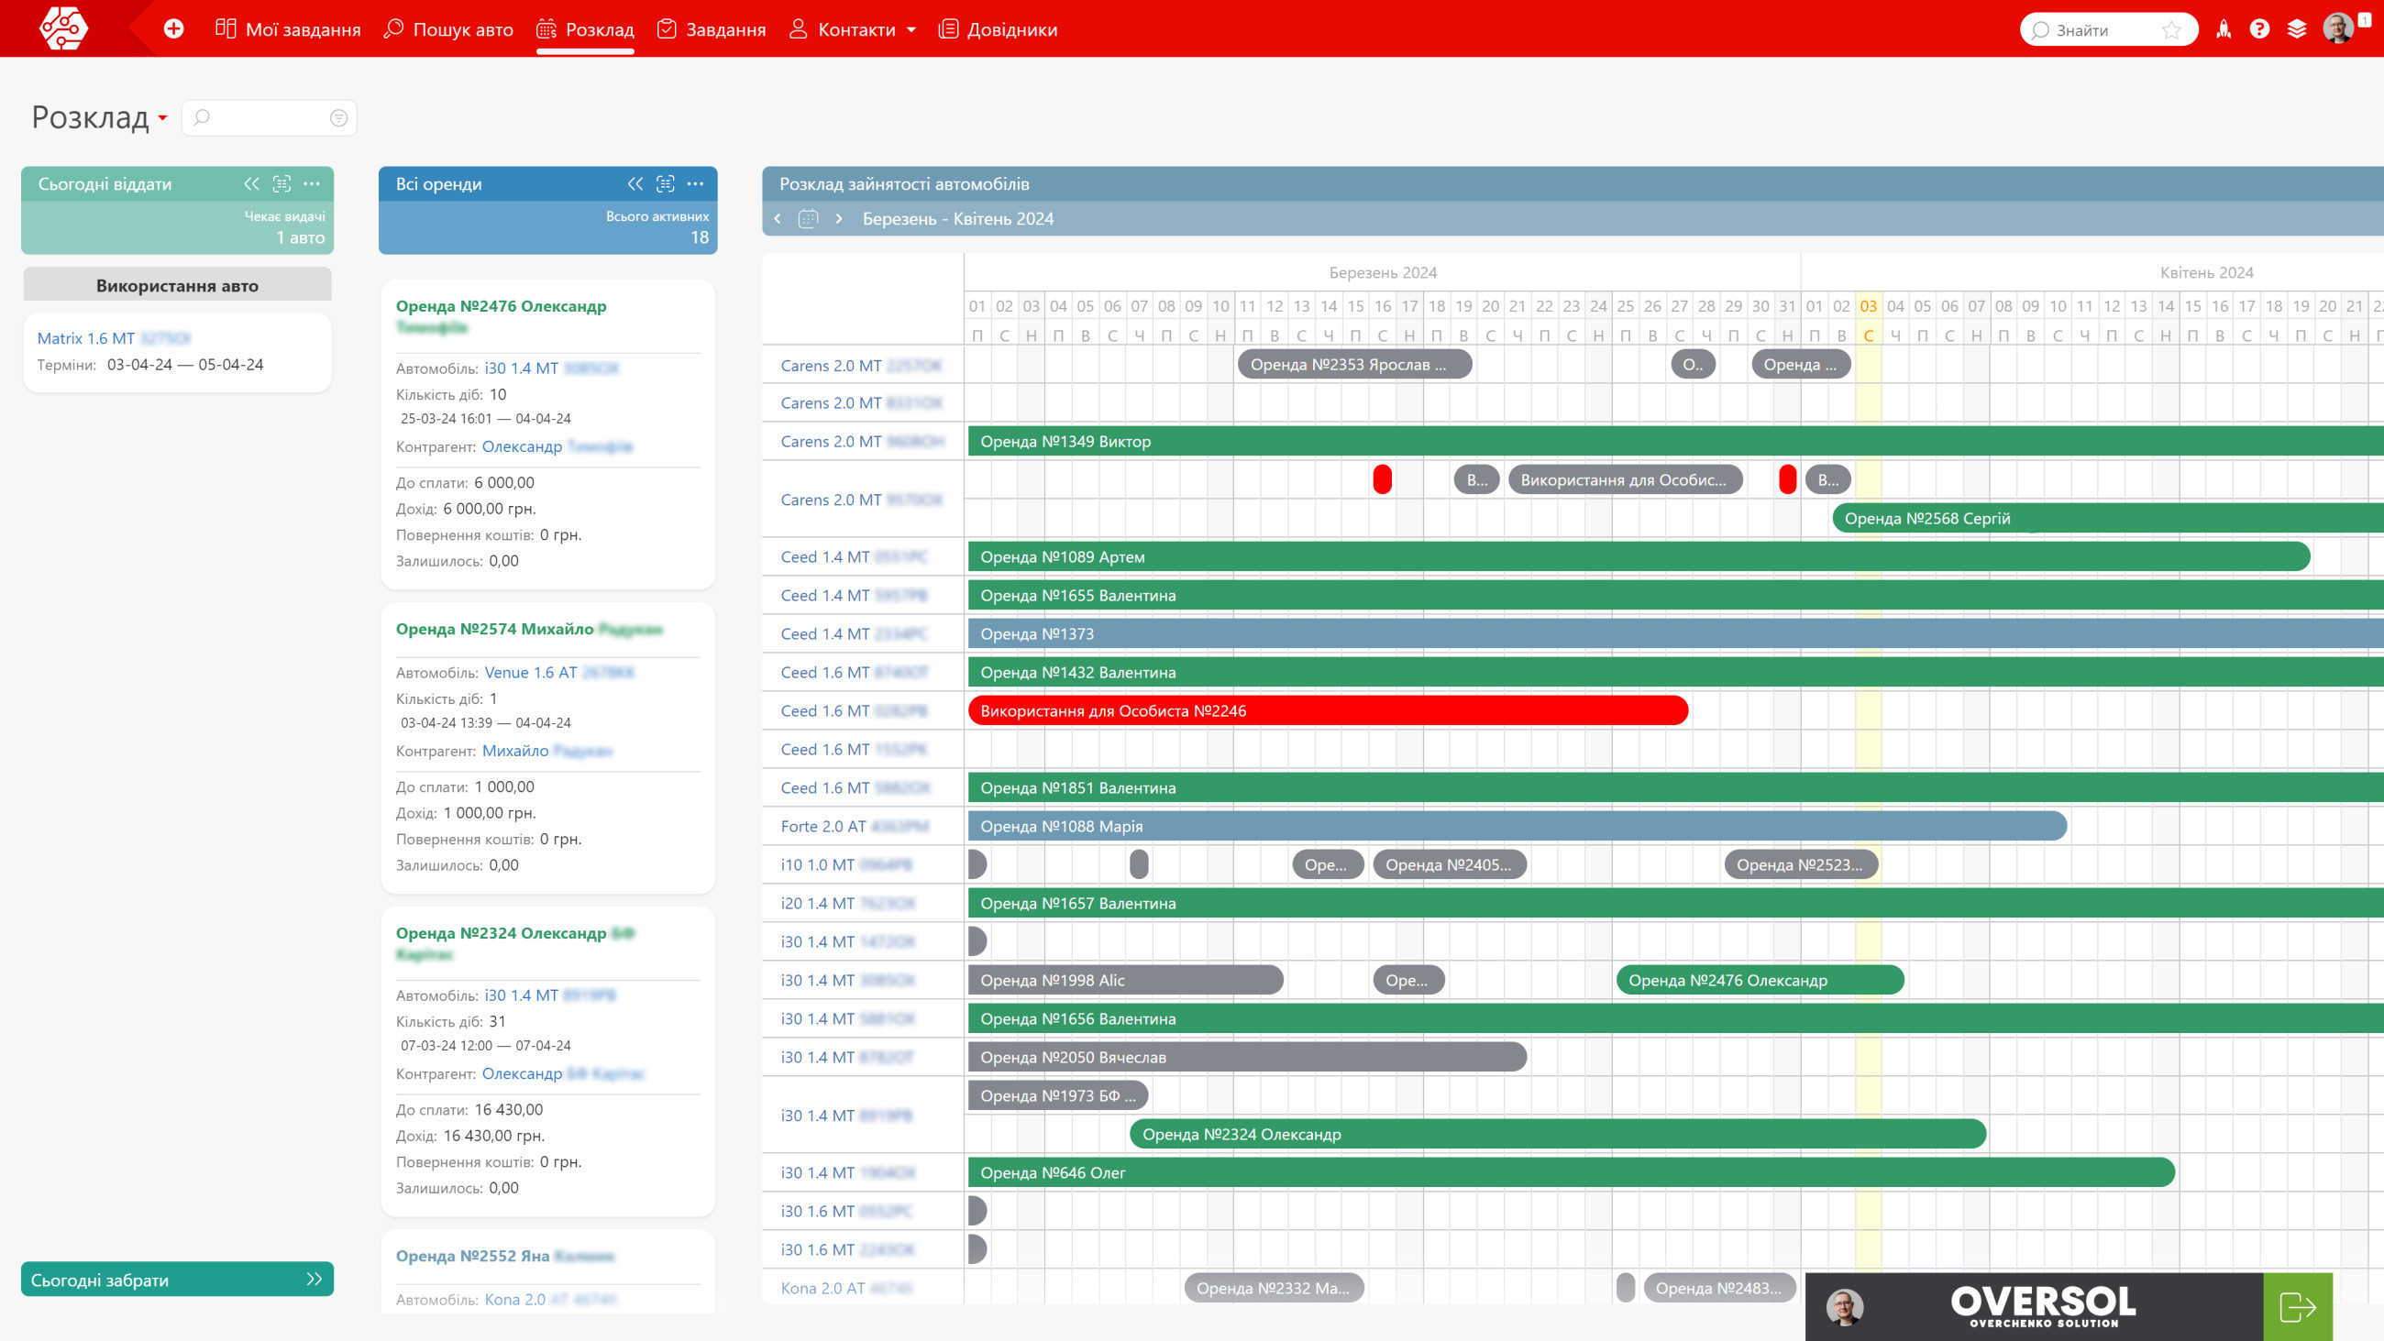Open the help question mark icon

[2259, 29]
